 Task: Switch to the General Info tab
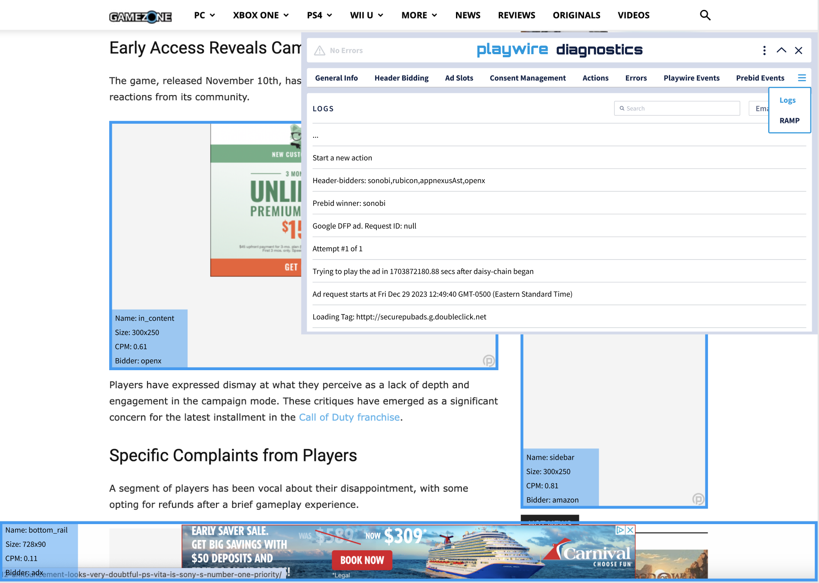coord(336,78)
